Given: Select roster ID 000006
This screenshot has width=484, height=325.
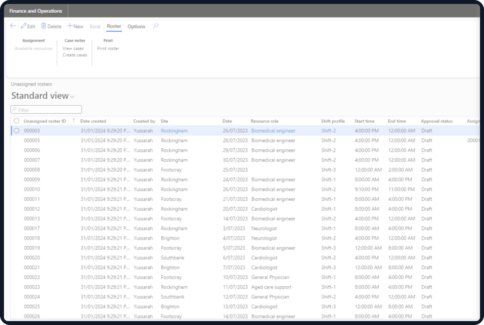Looking at the screenshot, I should pyautogui.click(x=32, y=151).
